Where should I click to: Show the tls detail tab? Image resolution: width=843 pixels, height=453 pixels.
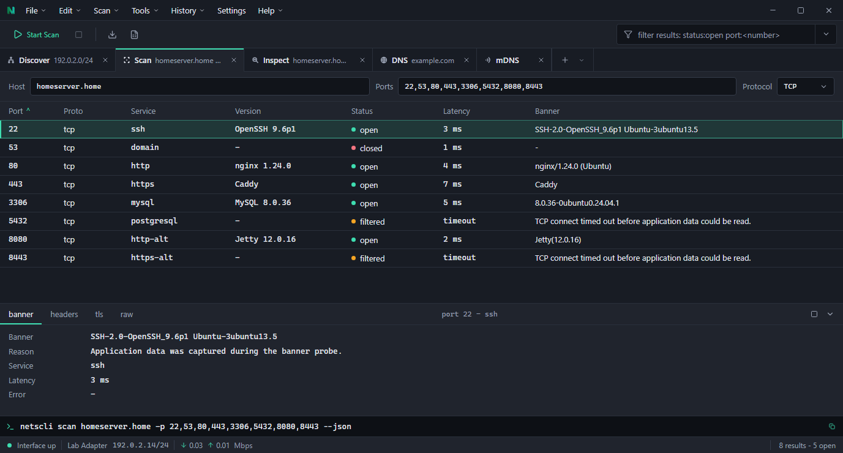click(99, 314)
